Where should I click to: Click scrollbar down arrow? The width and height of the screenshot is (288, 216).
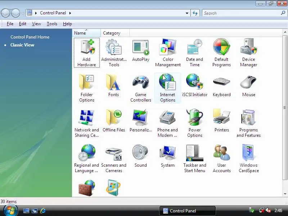tap(285, 194)
